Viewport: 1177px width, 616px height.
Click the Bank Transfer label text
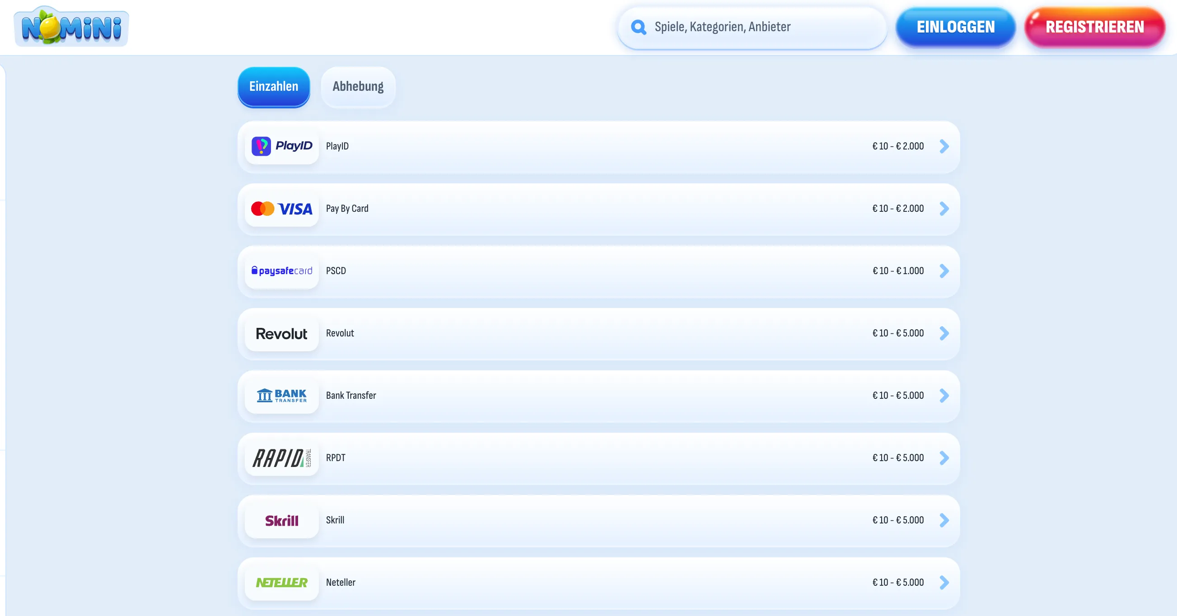point(351,396)
